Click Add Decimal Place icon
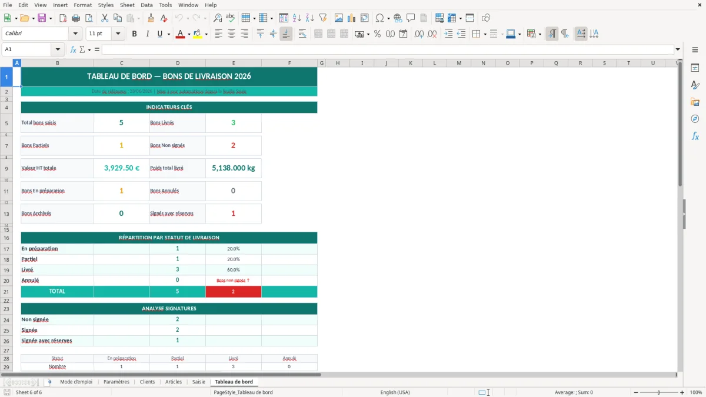The image size is (706, 397). (x=419, y=34)
